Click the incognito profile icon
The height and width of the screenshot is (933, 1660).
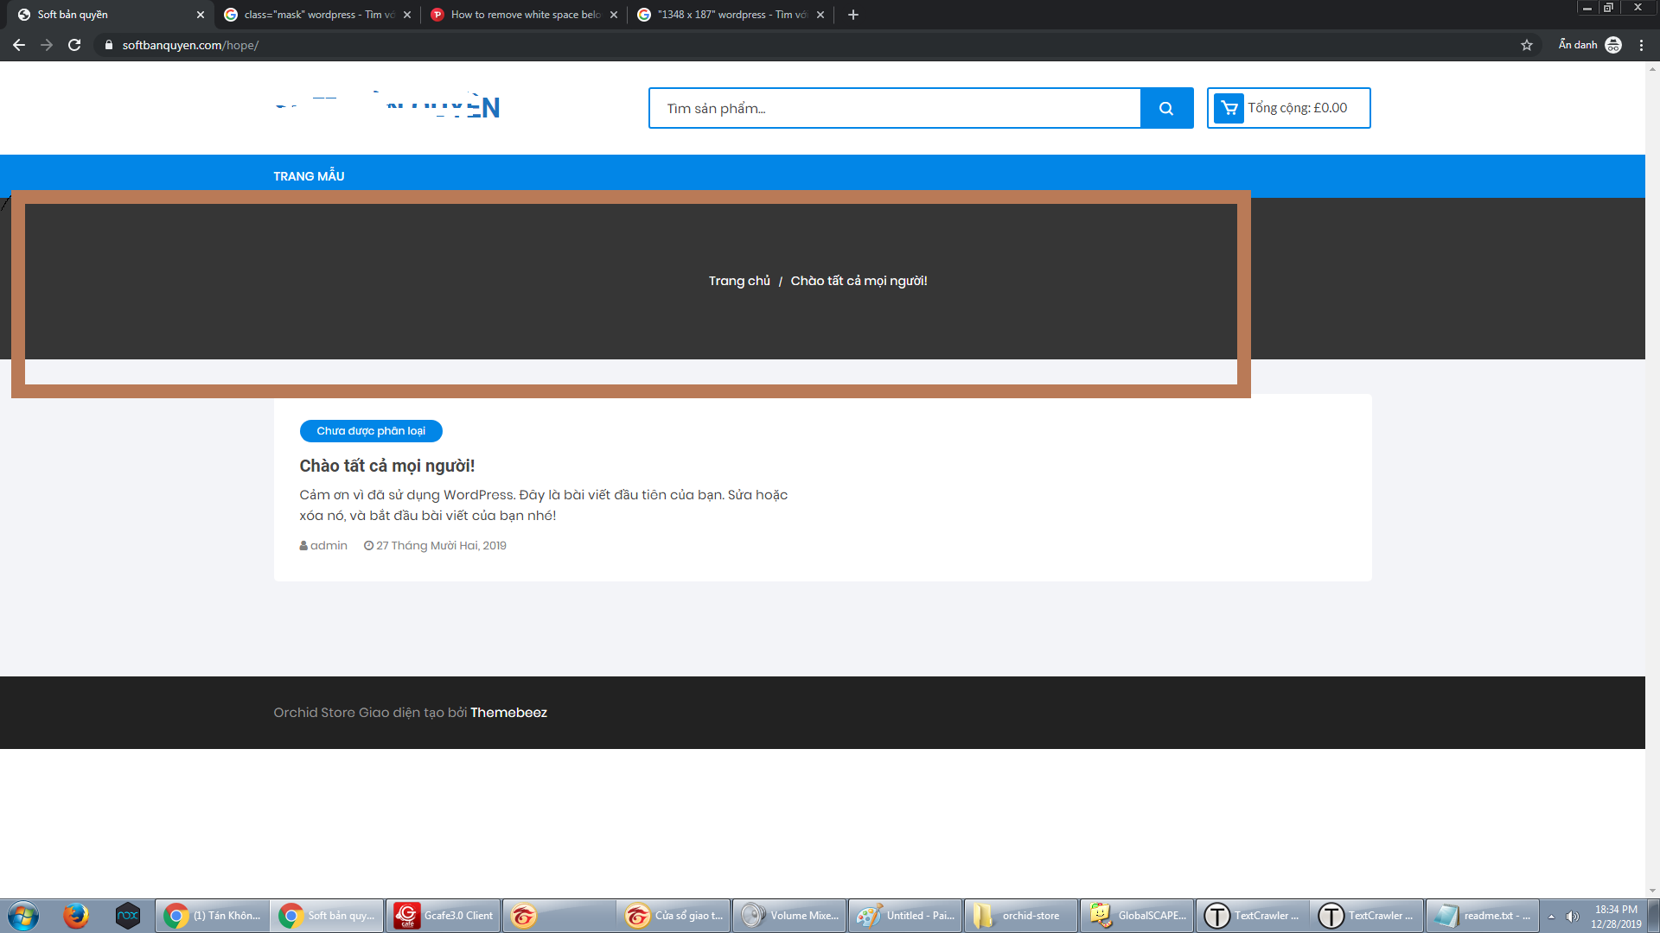pos(1613,45)
